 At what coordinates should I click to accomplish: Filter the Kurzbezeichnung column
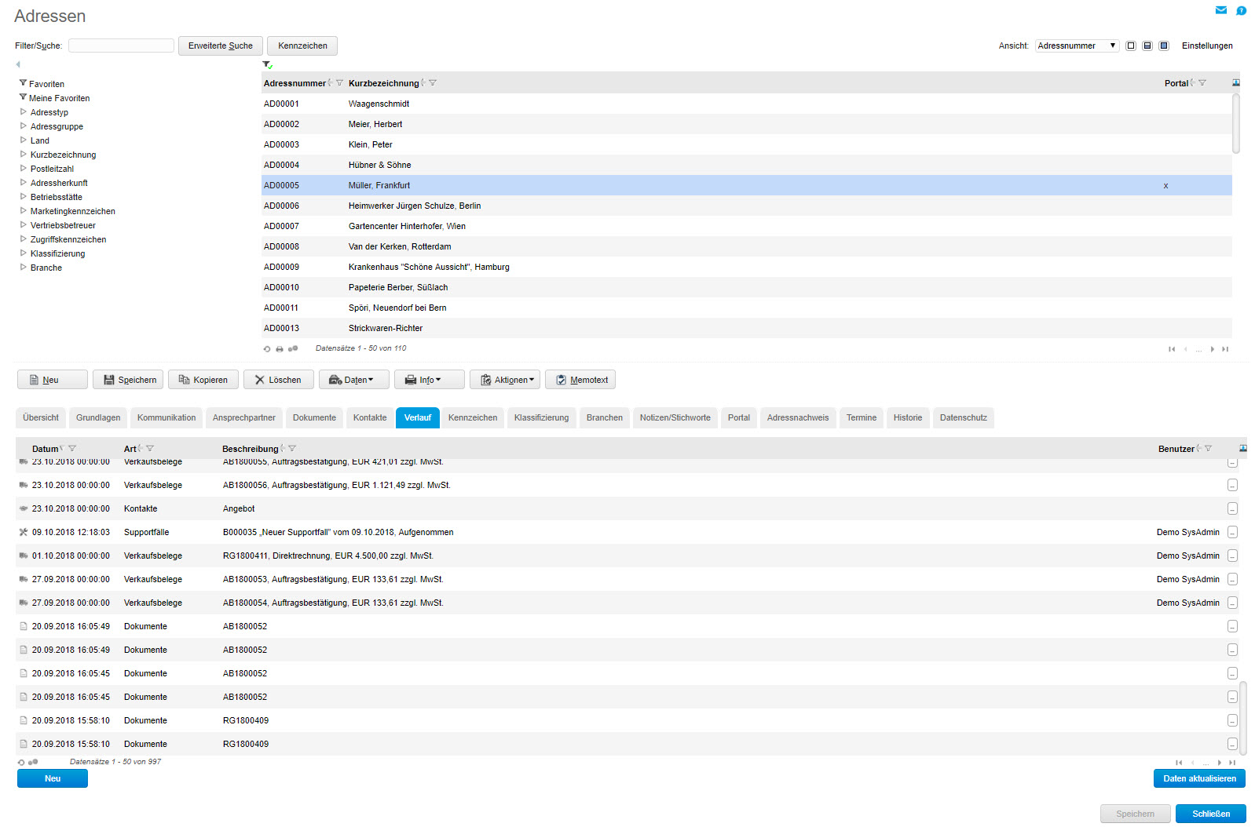(x=433, y=83)
